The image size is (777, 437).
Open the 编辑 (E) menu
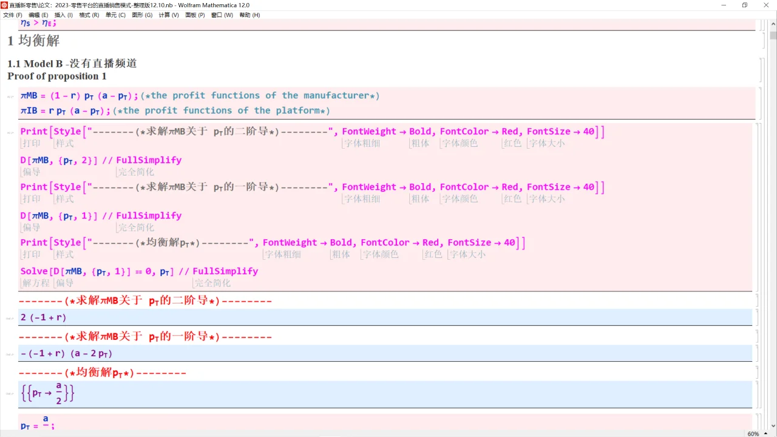pos(38,15)
